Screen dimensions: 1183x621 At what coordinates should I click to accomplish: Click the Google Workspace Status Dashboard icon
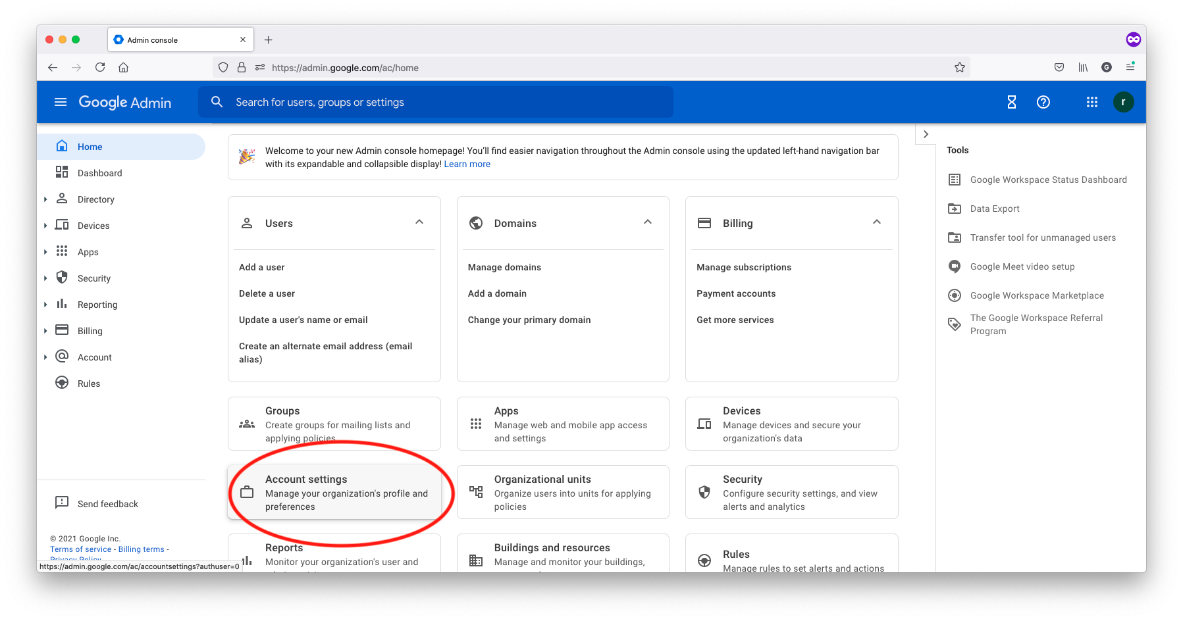pyautogui.click(x=955, y=180)
